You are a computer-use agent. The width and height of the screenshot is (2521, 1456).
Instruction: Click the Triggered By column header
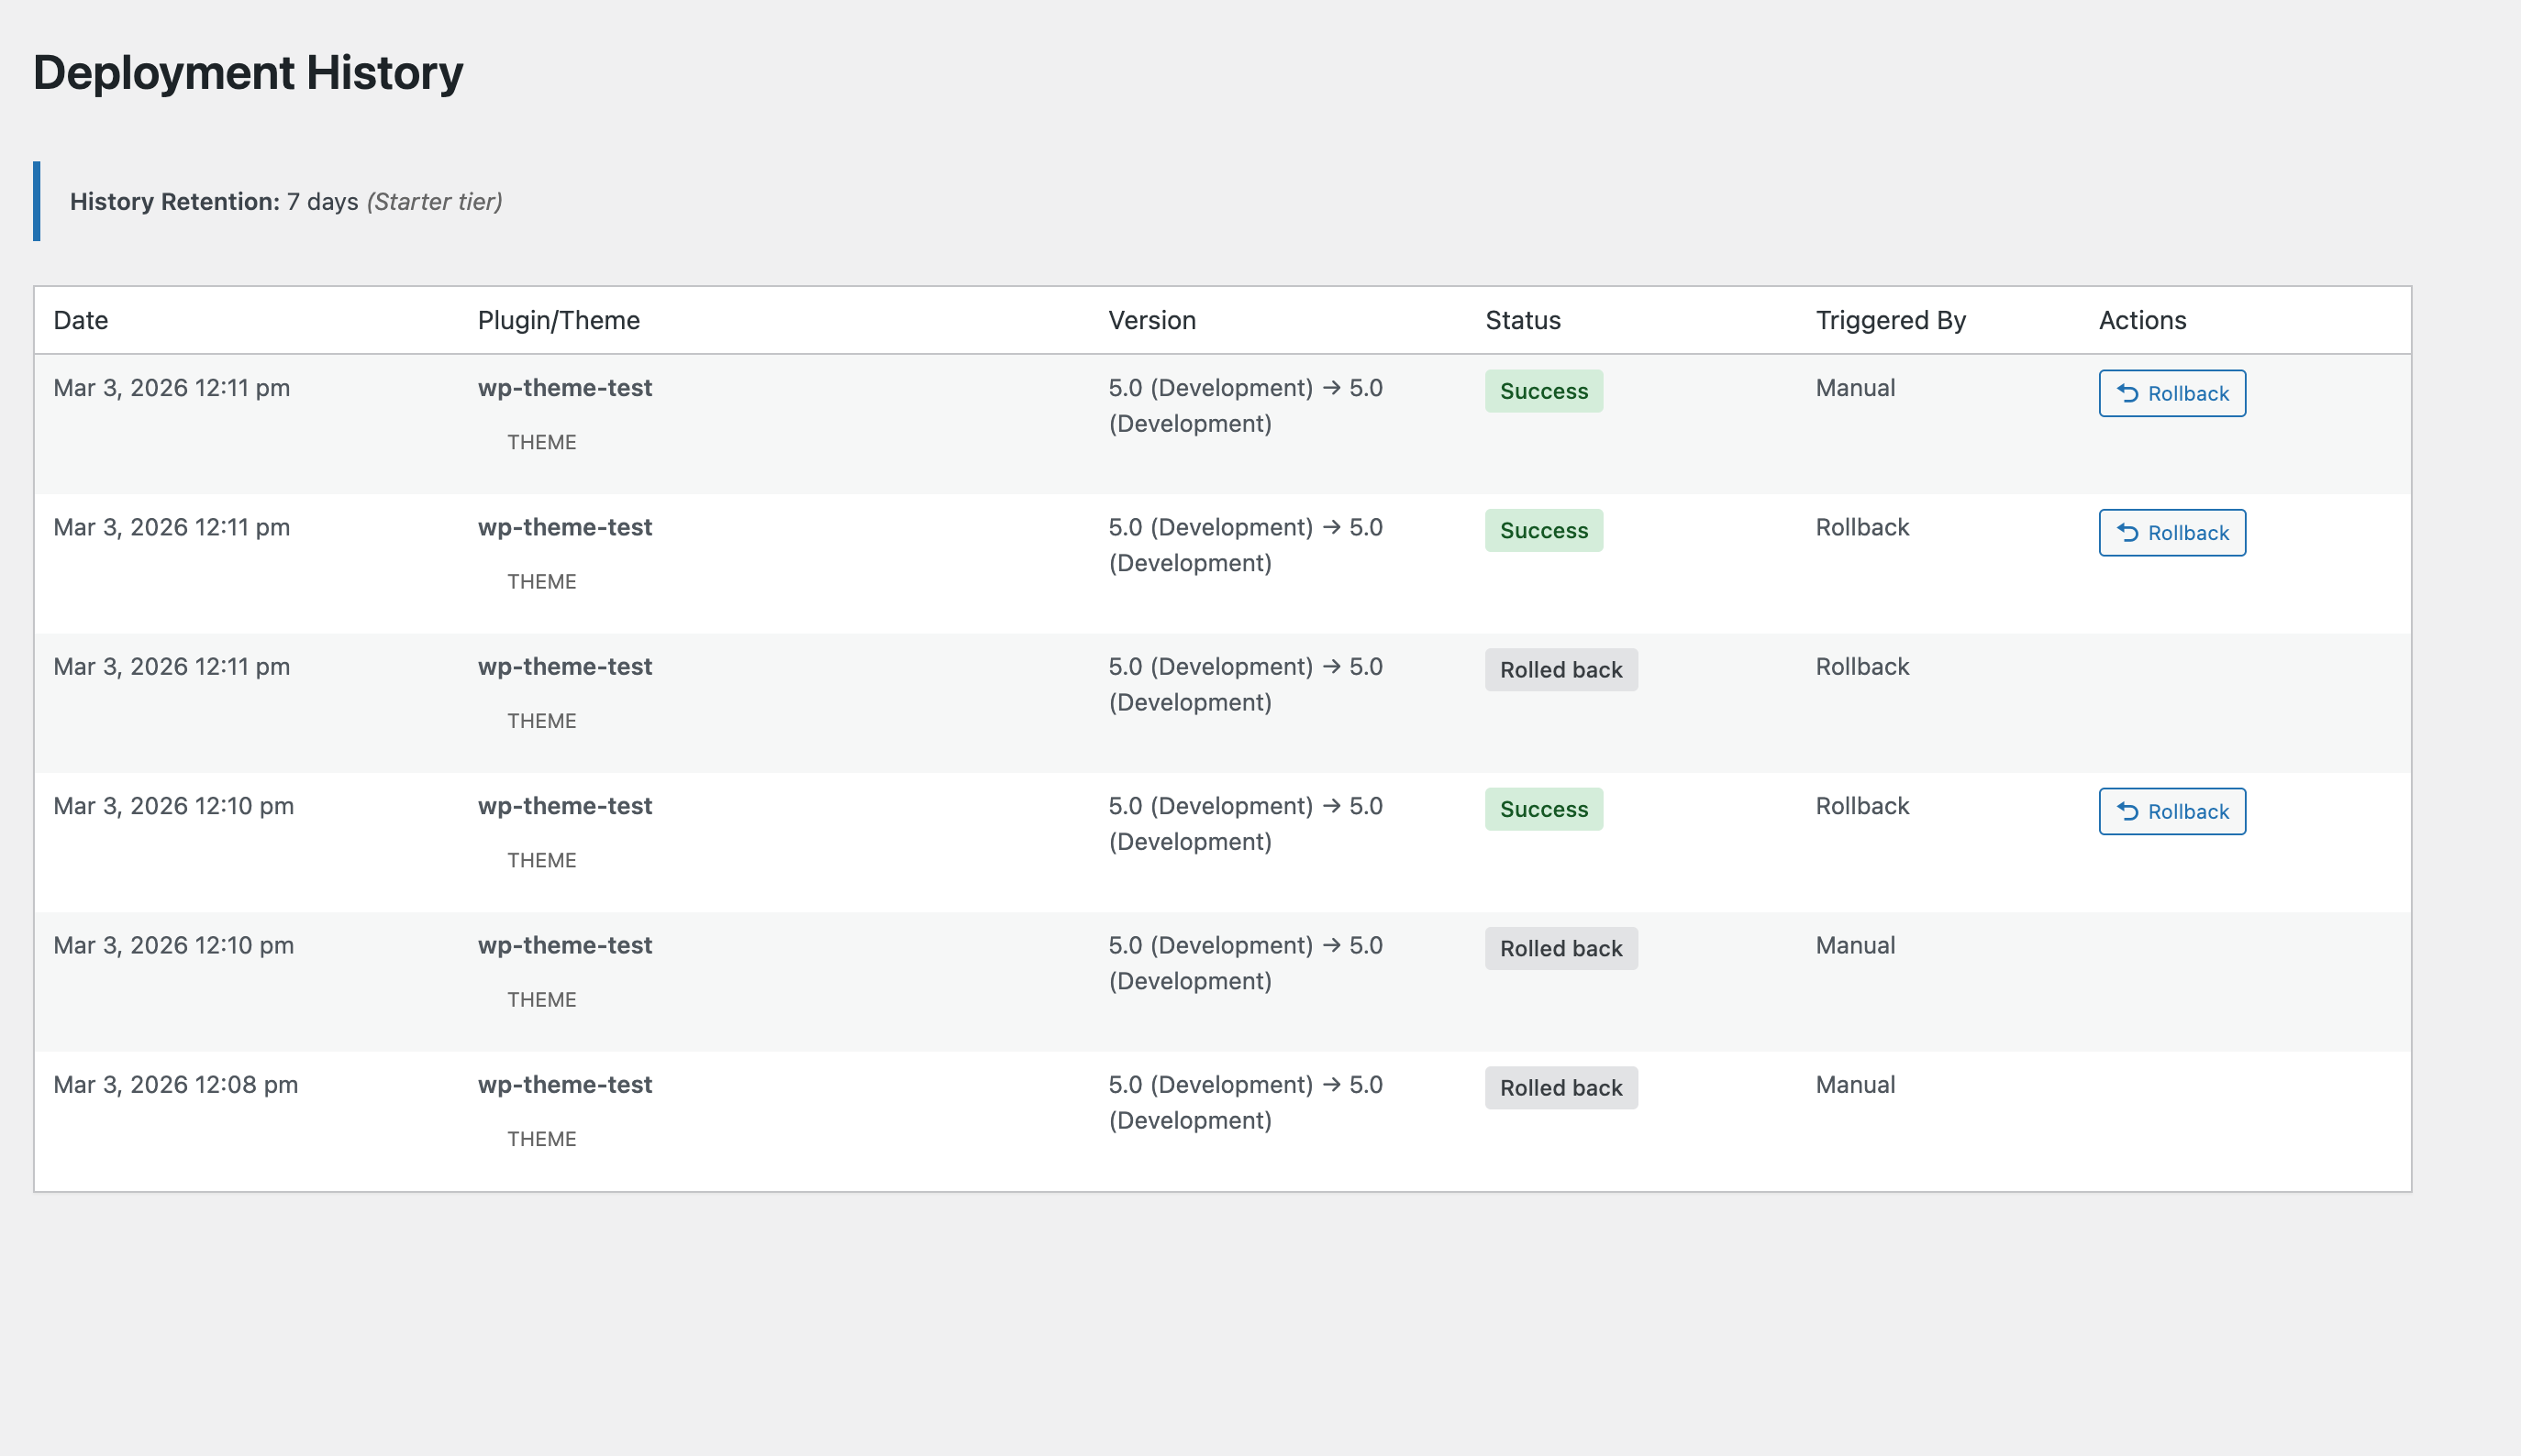[1891, 320]
